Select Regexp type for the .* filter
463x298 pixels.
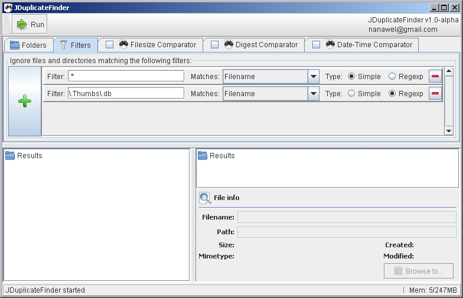tap(392, 77)
